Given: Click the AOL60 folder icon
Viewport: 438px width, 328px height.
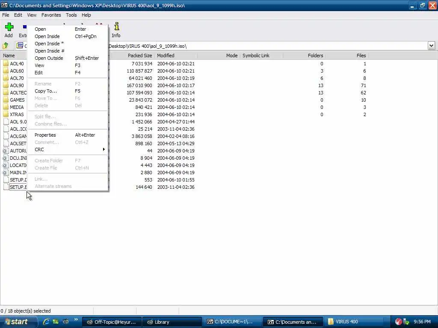Looking at the screenshot, I should 6,70.
